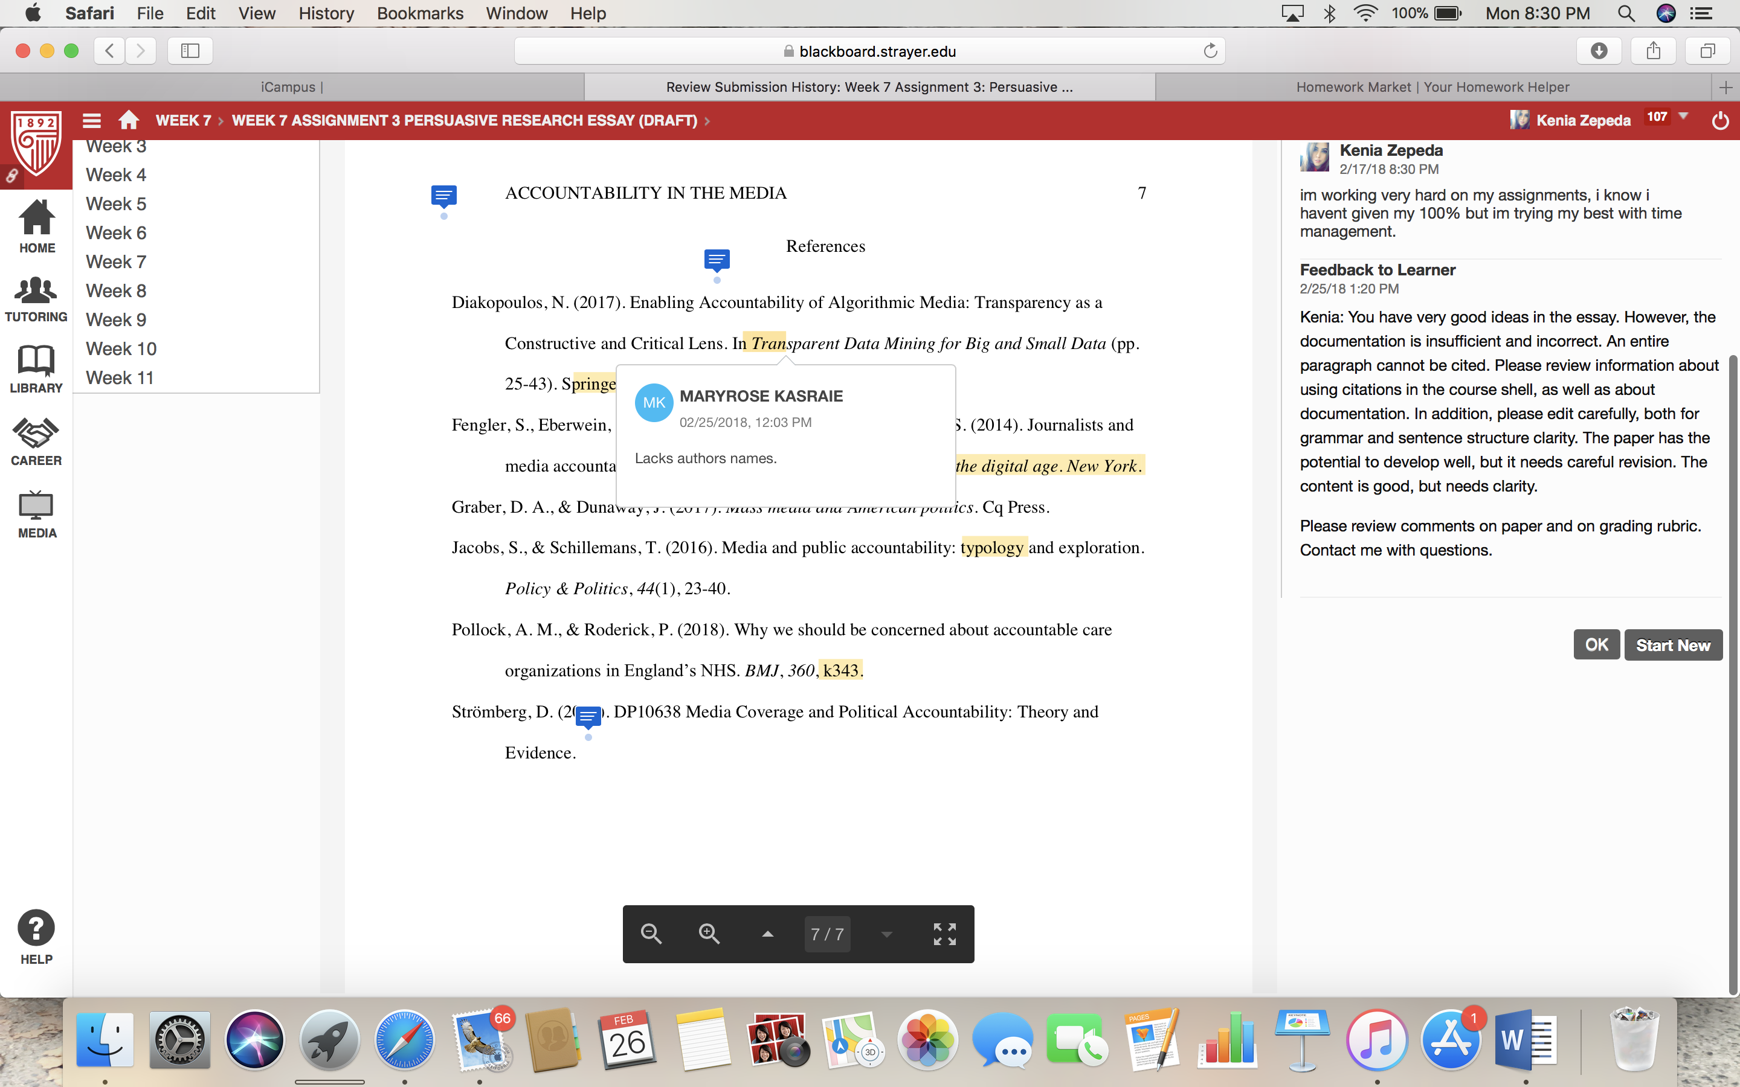Select Week 7 in the course list
Screen dimensions: 1740x1087
click(x=116, y=261)
